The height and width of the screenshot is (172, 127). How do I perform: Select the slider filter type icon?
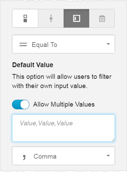tap(51, 19)
